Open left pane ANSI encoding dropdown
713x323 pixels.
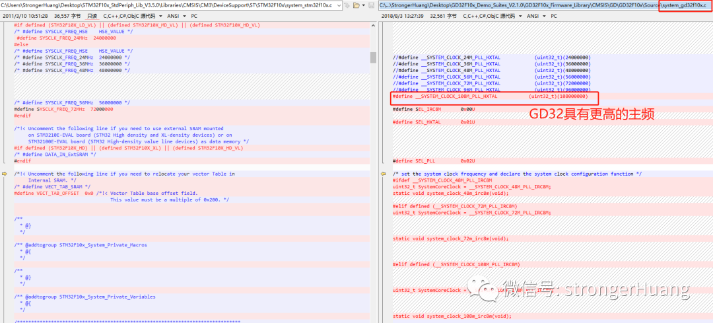pos(177,15)
